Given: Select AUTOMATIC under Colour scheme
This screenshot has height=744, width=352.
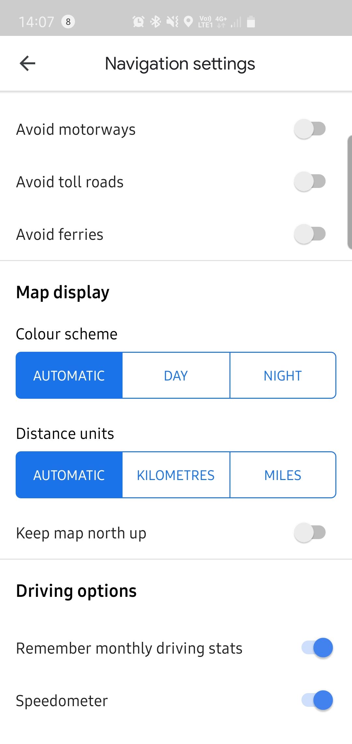Looking at the screenshot, I should (69, 376).
